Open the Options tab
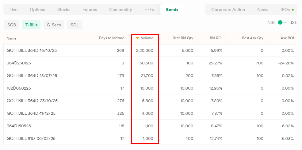 pyautogui.click(x=37, y=10)
